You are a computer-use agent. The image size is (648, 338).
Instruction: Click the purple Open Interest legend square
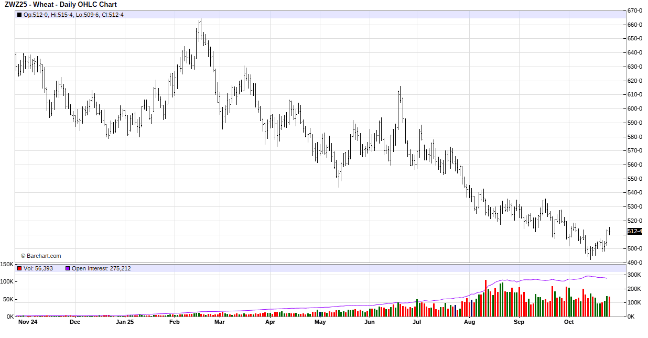click(x=67, y=268)
